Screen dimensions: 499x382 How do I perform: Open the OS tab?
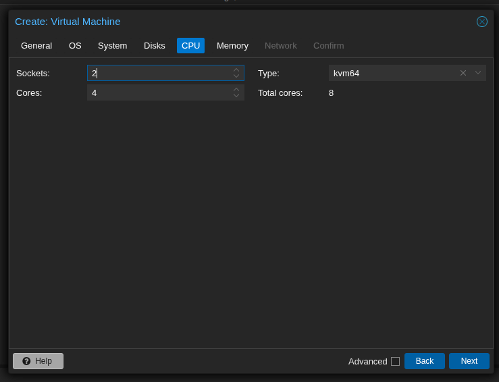tap(75, 45)
